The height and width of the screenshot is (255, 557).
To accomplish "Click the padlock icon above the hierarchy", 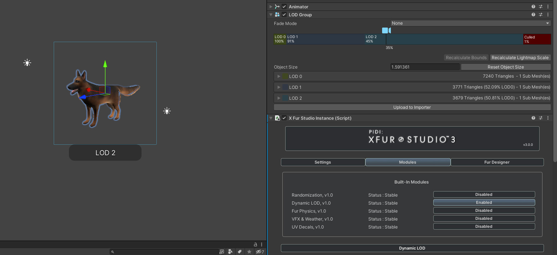I will point(256,244).
